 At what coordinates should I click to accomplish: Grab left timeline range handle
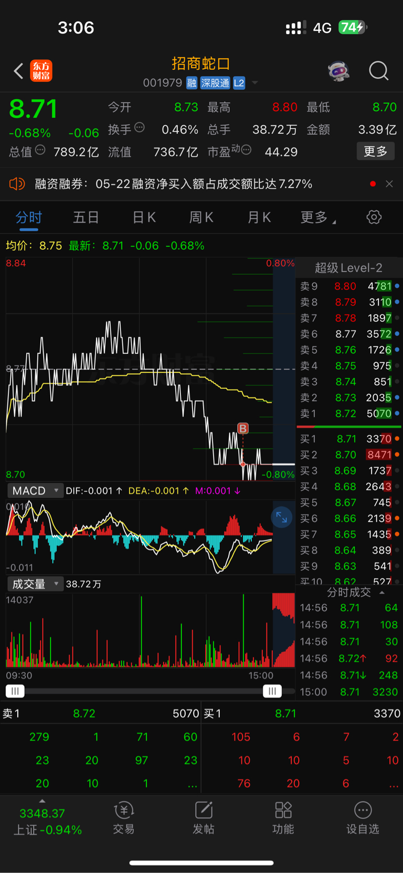tap(15, 691)
